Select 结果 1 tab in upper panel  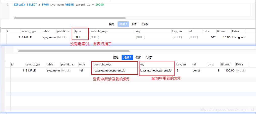[123, 24]
